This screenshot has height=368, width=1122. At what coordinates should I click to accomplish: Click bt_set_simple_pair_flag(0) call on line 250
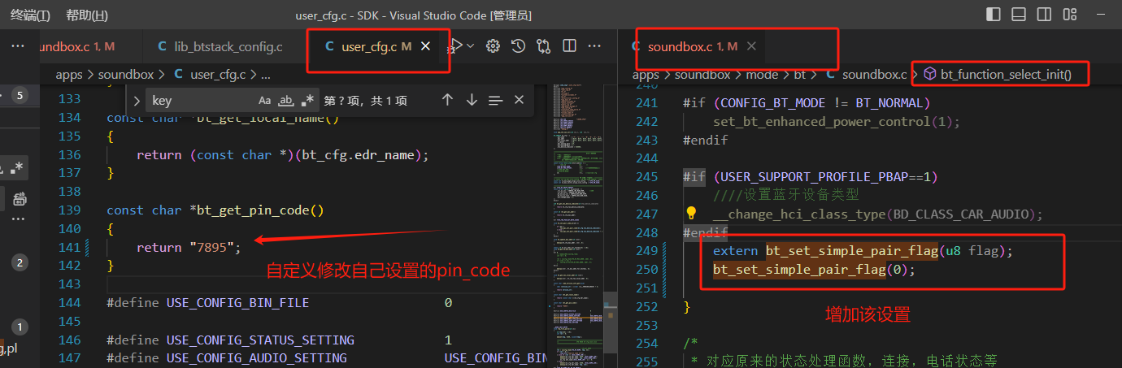pyautogui.click(x=814, y=269)
